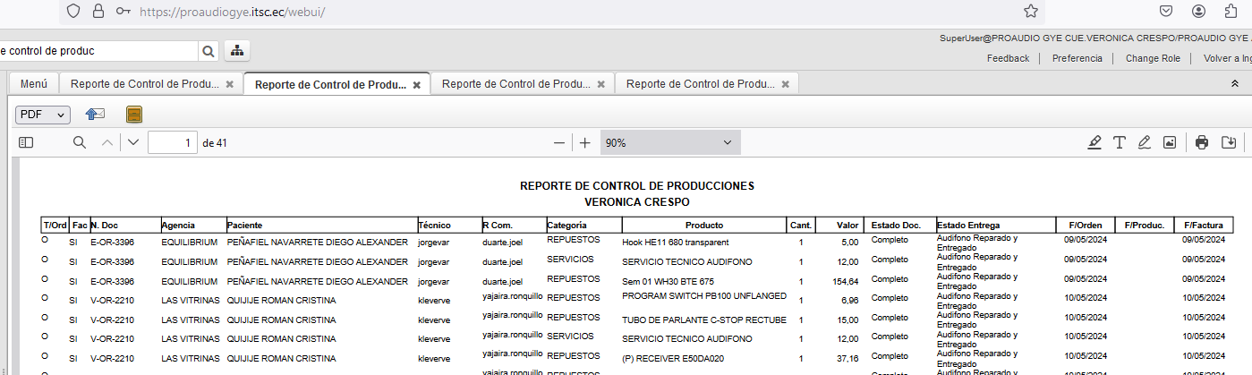Open the 90% zoom level dropdown

(669, 142)
